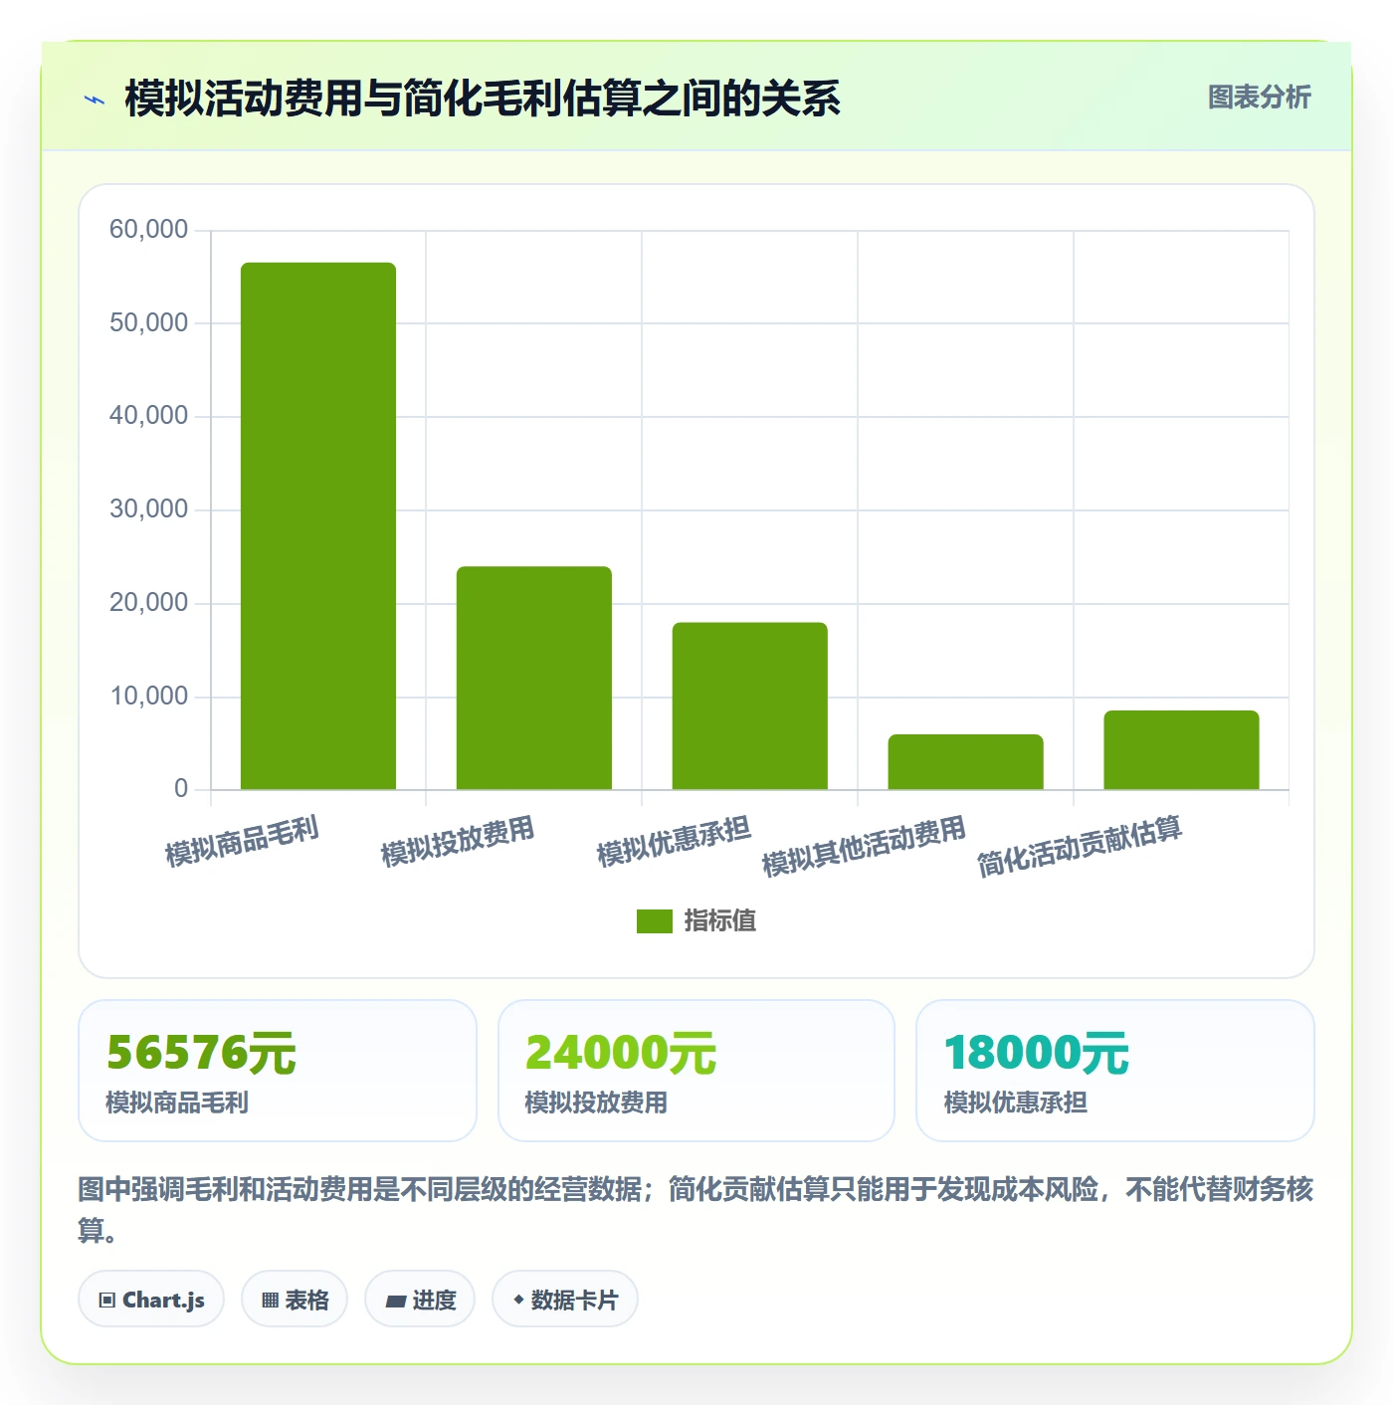This screenshot has height=1405, width=1393.
Task: Click the lightning icon beside the title
Action: [95, 100]
